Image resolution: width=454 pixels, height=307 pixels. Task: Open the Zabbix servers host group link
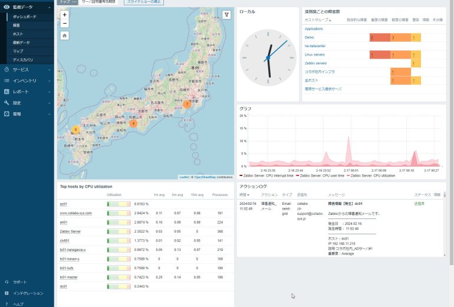pyautogui.click(x=315, y=63)
